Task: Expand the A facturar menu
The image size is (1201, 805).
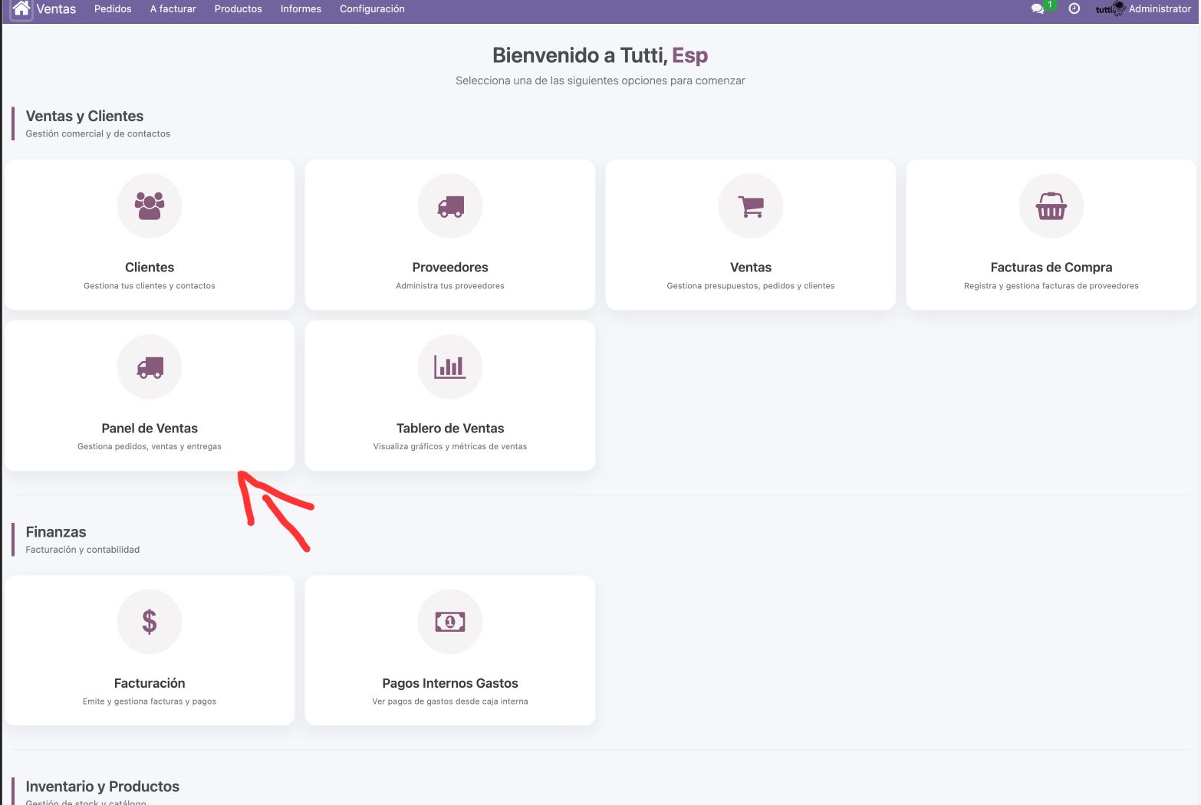Action: tap(173, 9)
